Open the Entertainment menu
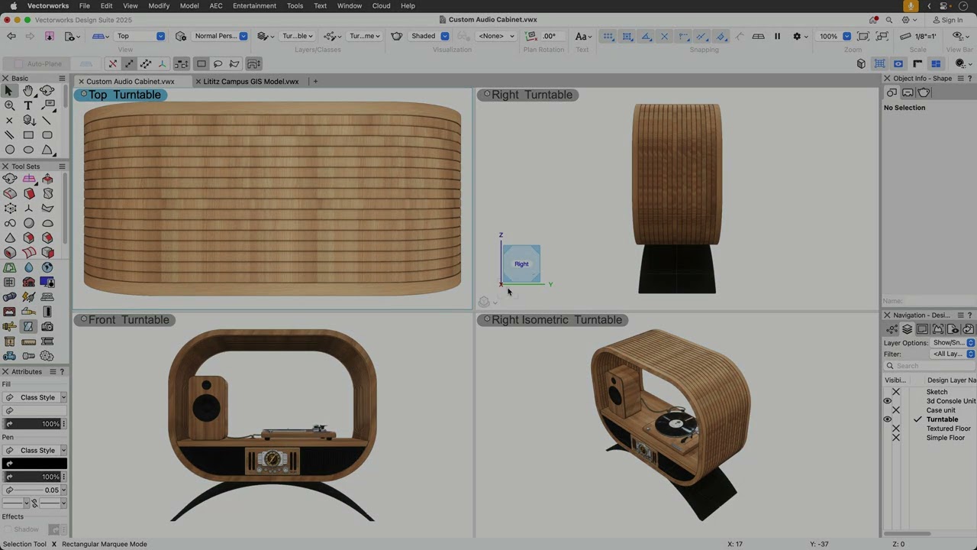The width and height of the screenshot is (977, 550). 254,5
